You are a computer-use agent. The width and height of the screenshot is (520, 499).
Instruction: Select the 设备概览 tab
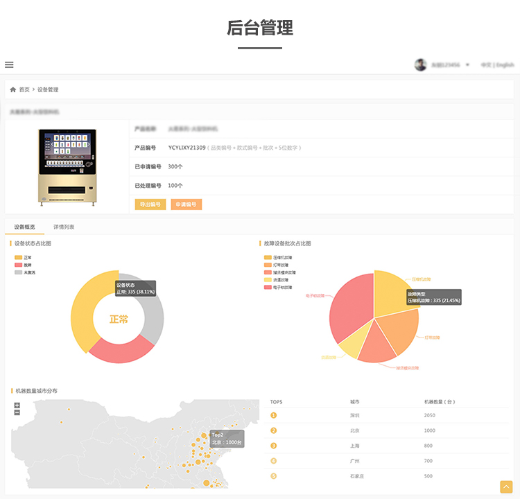24,227
